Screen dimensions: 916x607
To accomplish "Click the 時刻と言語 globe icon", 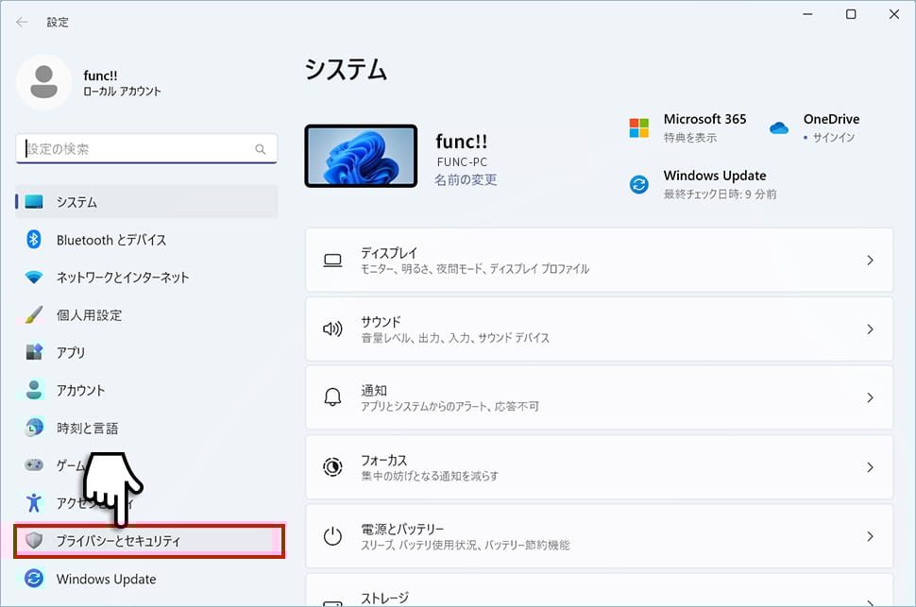I will (34, 428).
